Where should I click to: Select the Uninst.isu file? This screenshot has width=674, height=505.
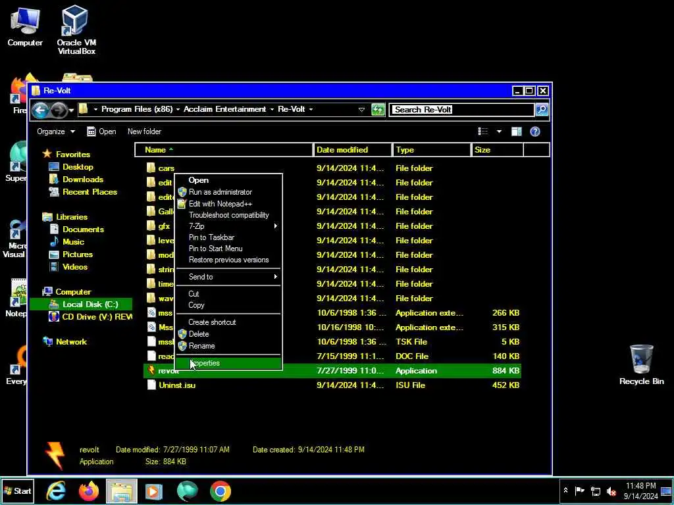[176, 385]
